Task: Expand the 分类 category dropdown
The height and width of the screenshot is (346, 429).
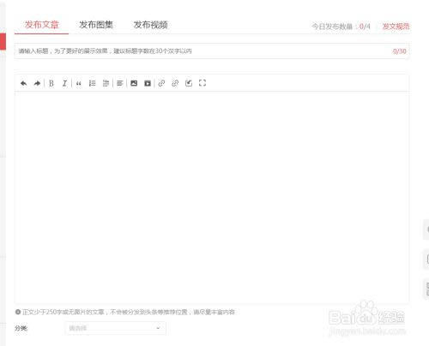Action: (116, 328)
